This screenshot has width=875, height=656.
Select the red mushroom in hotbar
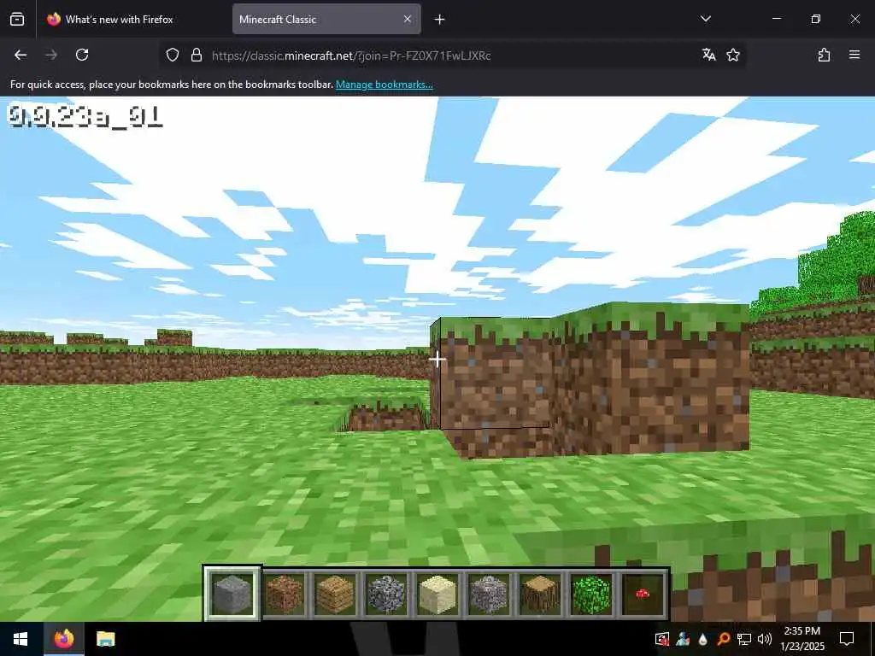(x=643, y=594)
